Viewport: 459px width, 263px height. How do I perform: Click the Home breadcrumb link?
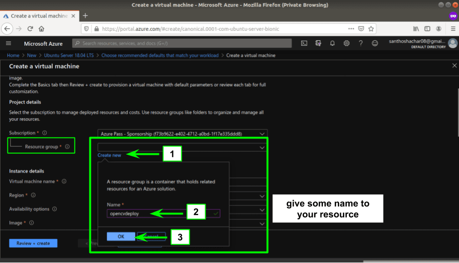pyautogui.click(x=13, y=55)
